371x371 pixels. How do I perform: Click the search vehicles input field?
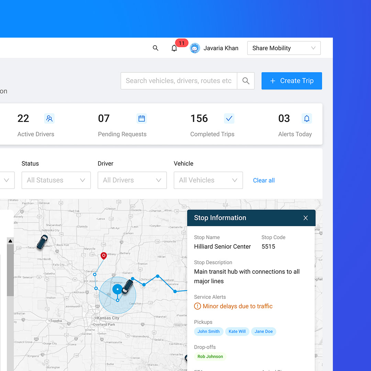click(x=179, y=81)
